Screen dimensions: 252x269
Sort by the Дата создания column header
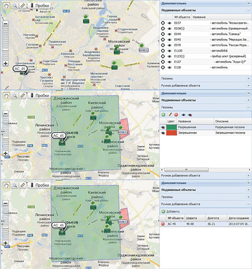[x=239, y=218]
